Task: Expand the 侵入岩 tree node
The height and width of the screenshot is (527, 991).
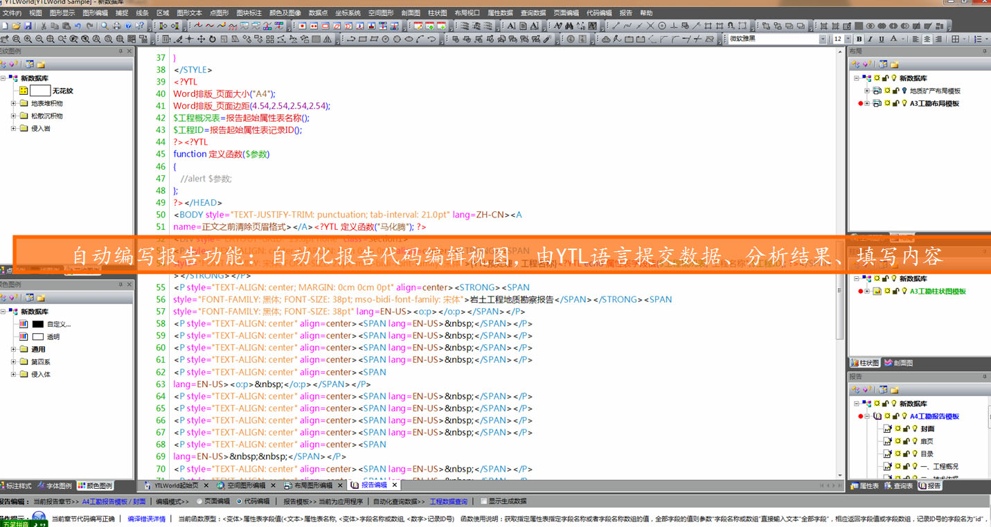Action: coord(14,128)
